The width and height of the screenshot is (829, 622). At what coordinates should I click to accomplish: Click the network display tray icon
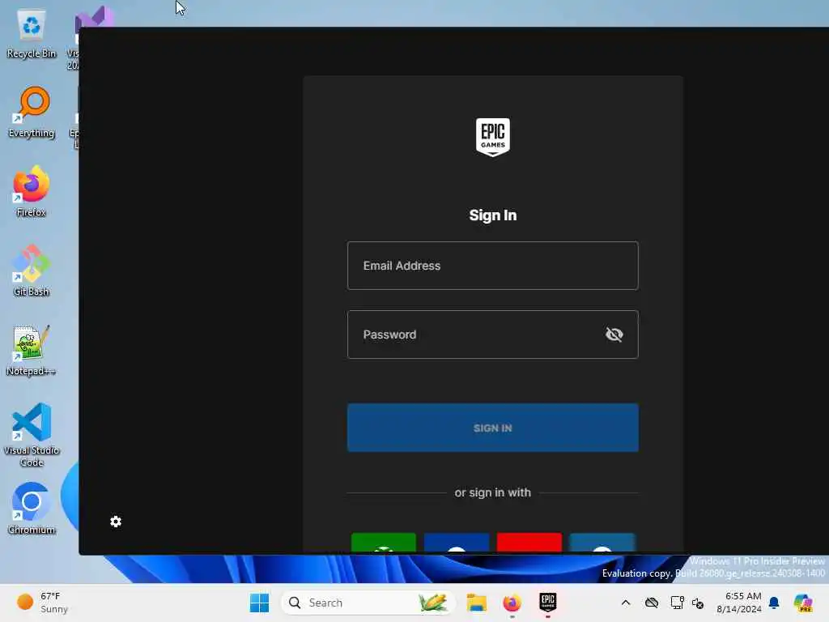[x=677, y=603]
